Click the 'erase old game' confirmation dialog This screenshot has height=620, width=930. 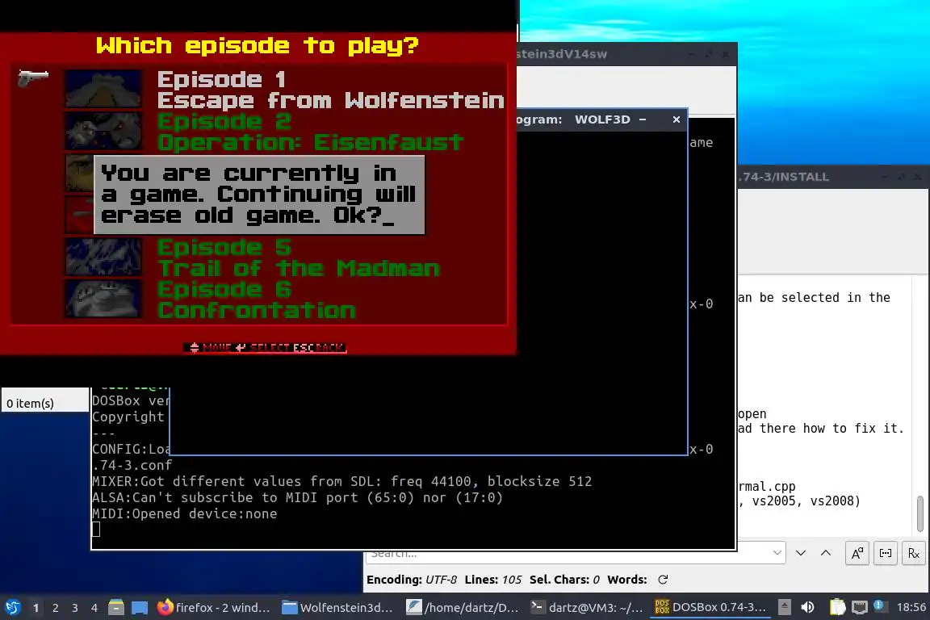coord(259,195)
